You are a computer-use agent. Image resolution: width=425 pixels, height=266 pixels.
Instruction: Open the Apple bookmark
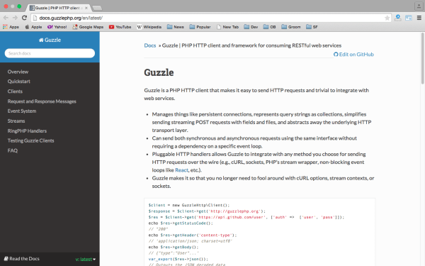(x=33, y=27)
